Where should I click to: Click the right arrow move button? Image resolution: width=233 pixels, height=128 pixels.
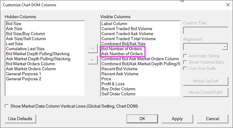[x=92, y=49]
